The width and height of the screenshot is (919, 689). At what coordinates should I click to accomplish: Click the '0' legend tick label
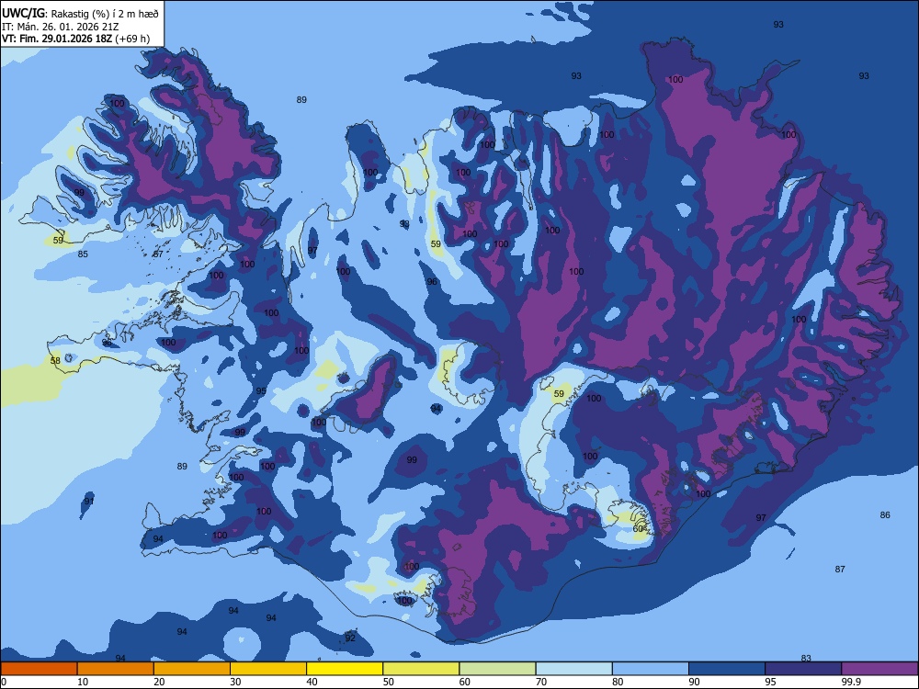pyautogui.click(x=4, y=682)
